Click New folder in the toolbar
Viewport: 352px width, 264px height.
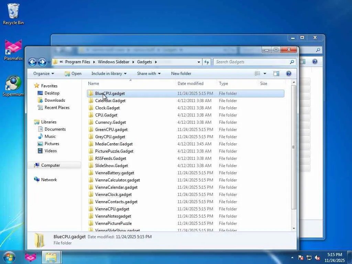coord(181,74)
